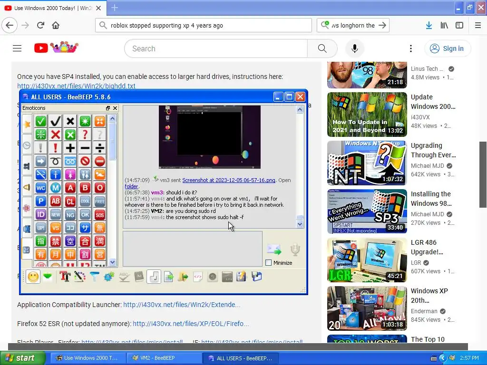Open the i430vx.net bighdd.txt link

coord(77,86)
